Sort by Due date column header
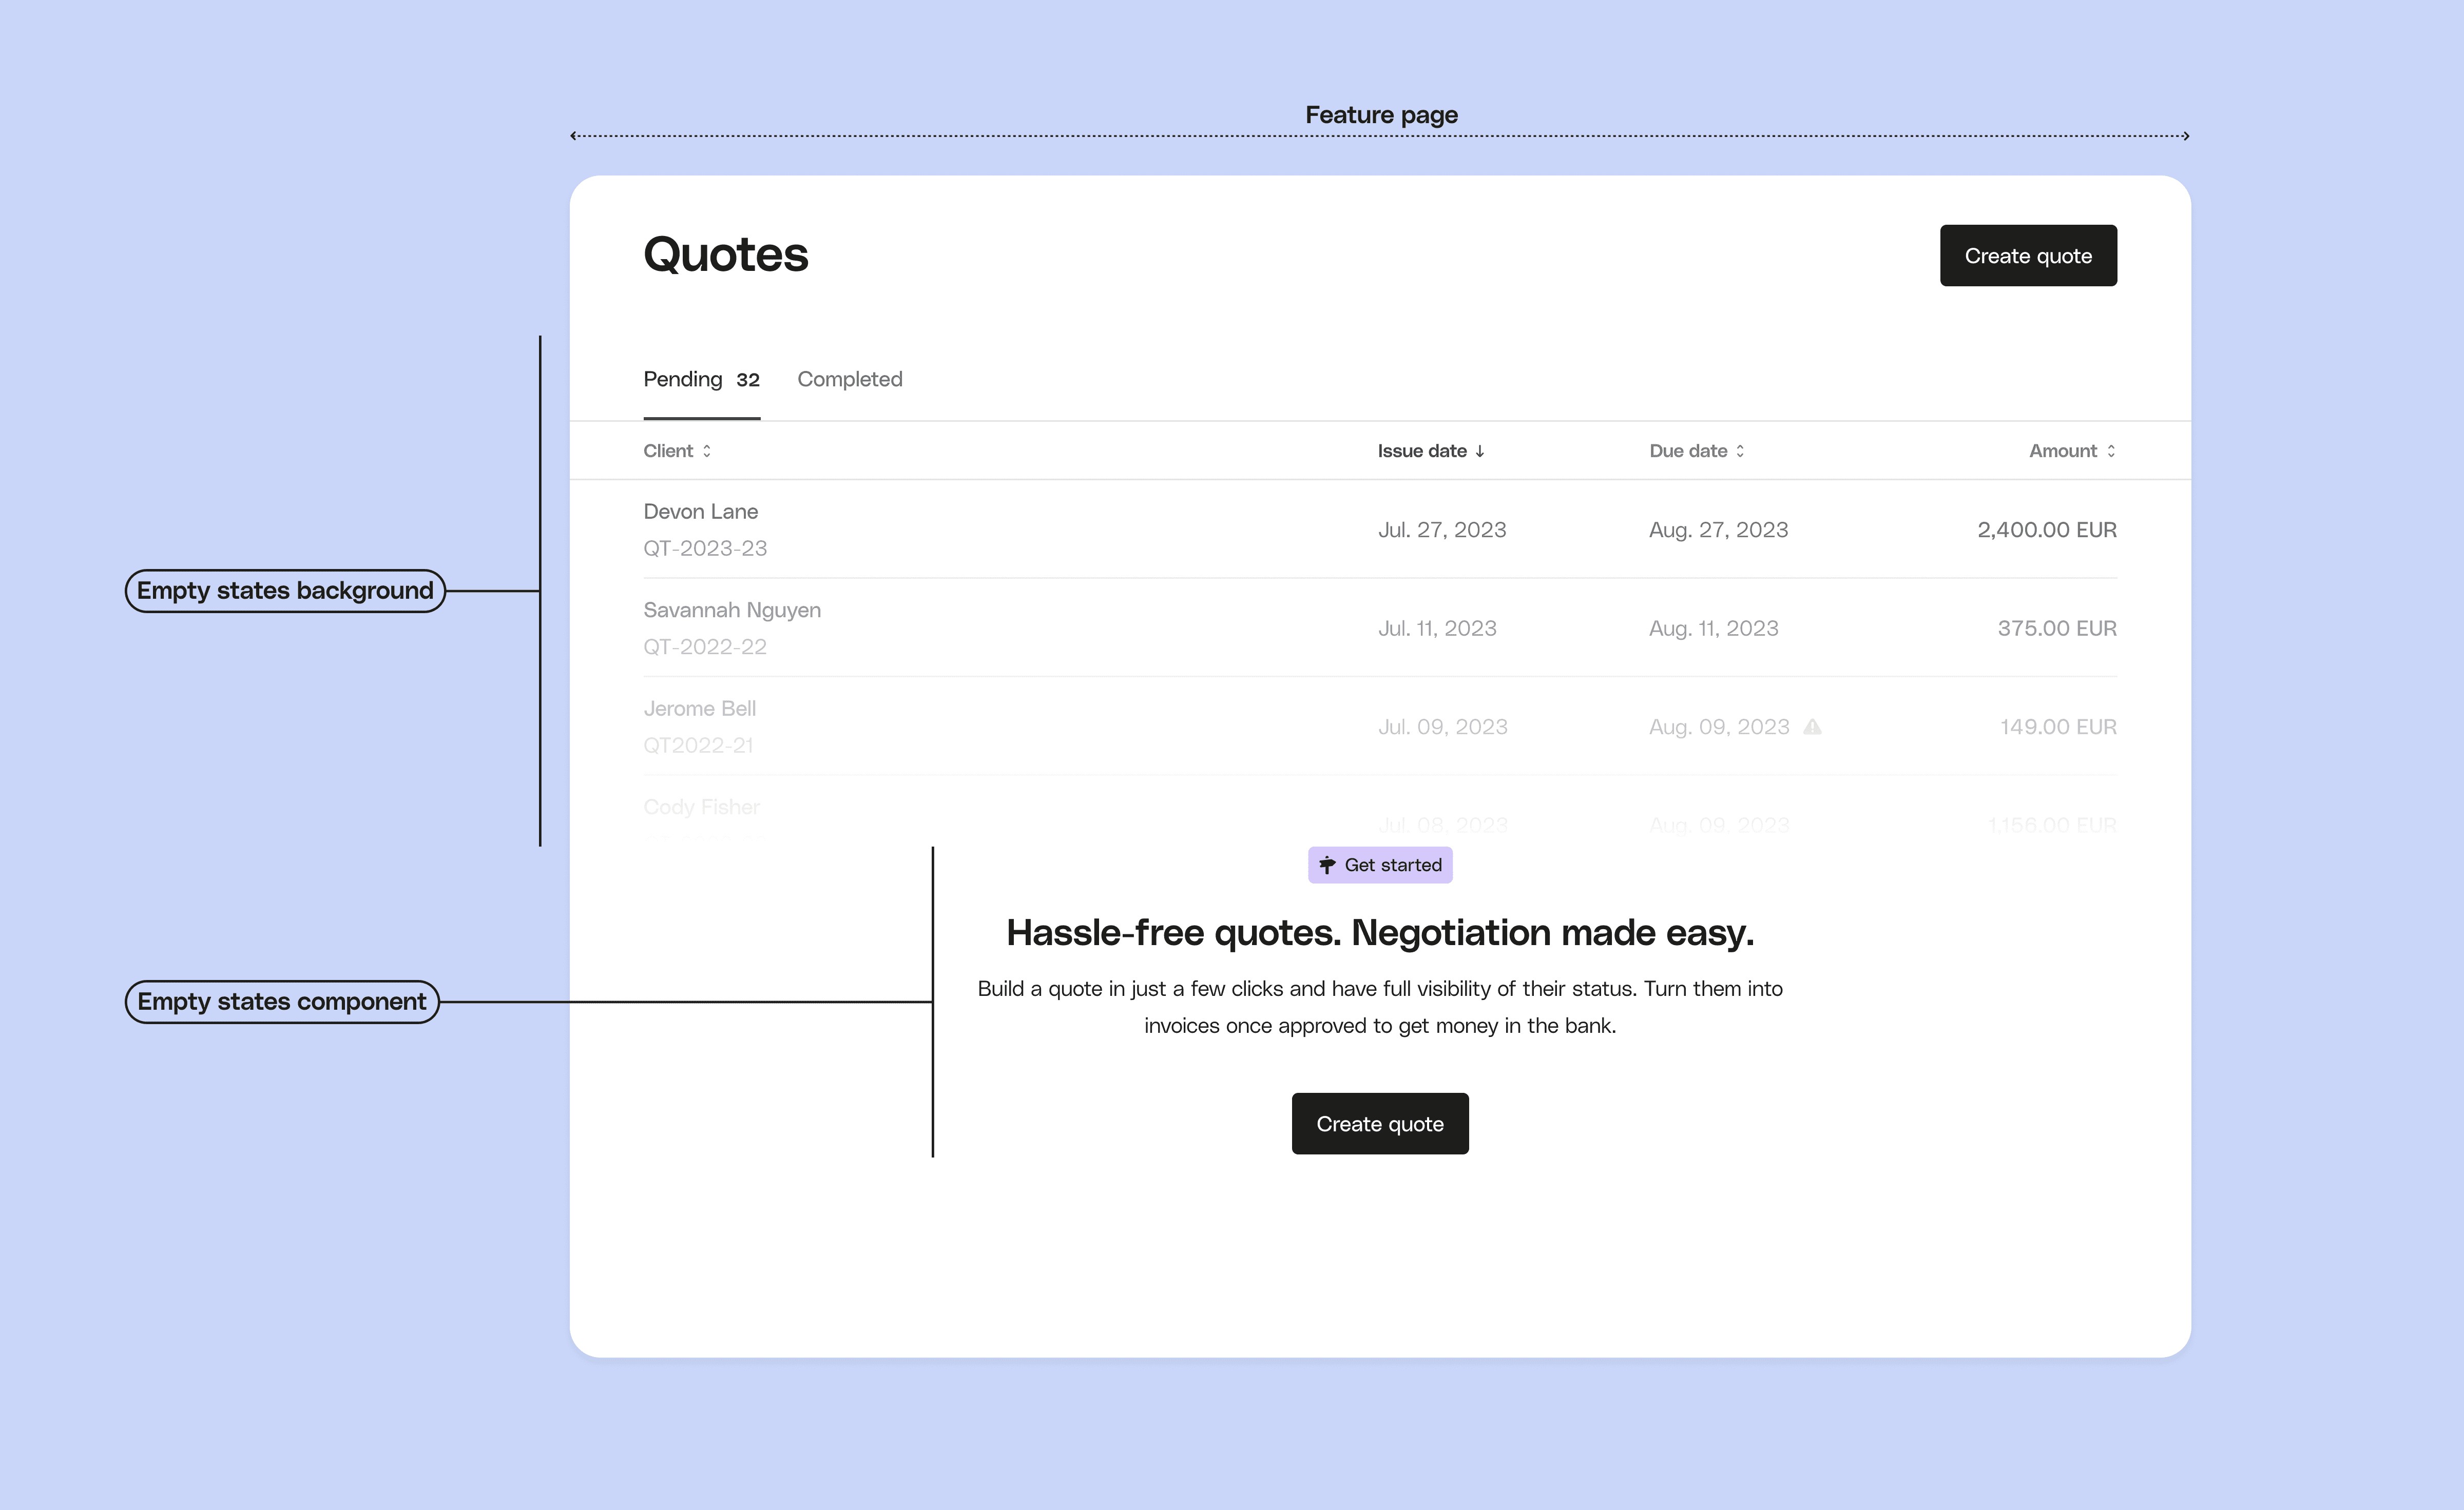 coord(1688,450)
